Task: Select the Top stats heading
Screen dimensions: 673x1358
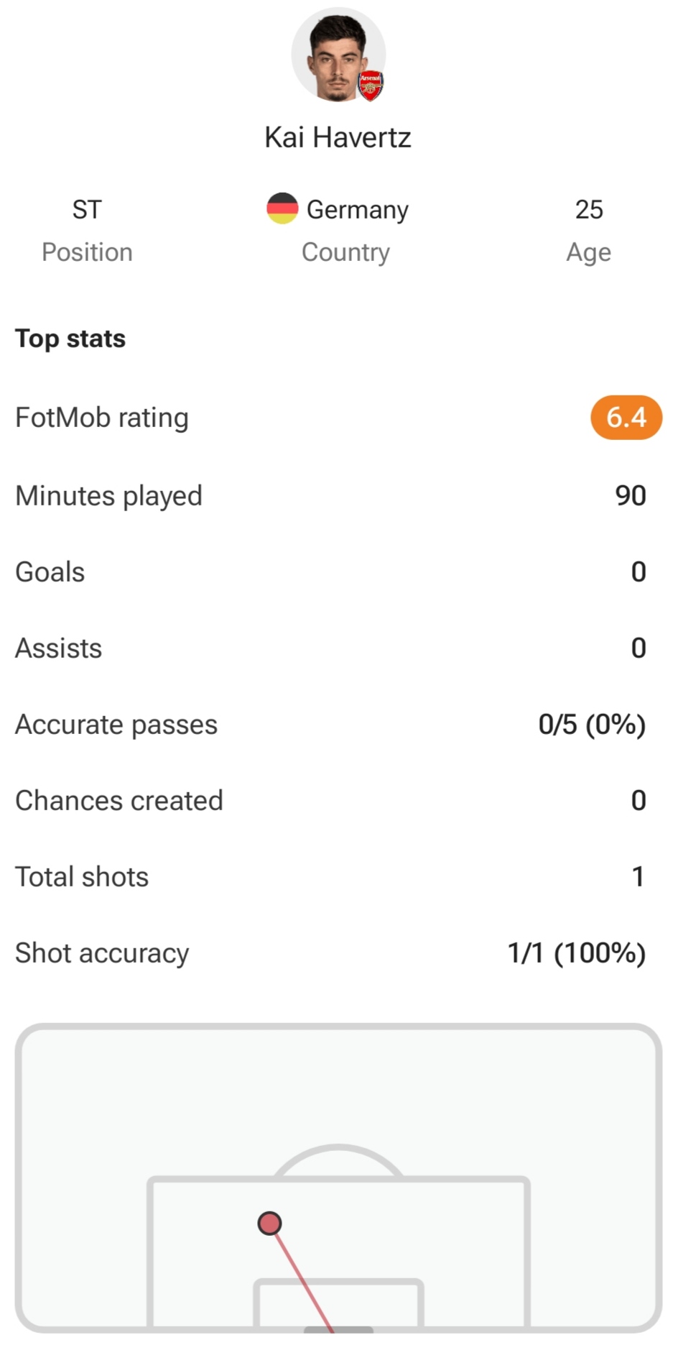Action: [x=70, y=338]
